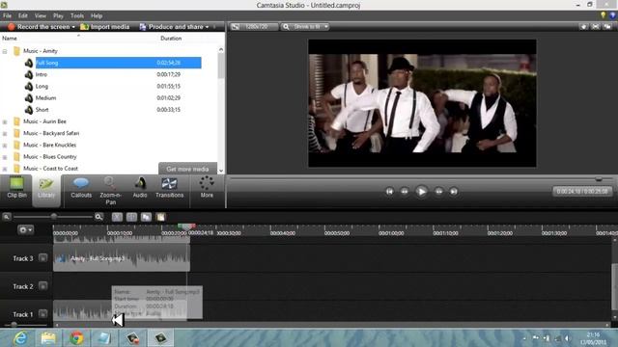Step forward one frame
Viewport: 618px width, 347px height.
pos(438,192)
